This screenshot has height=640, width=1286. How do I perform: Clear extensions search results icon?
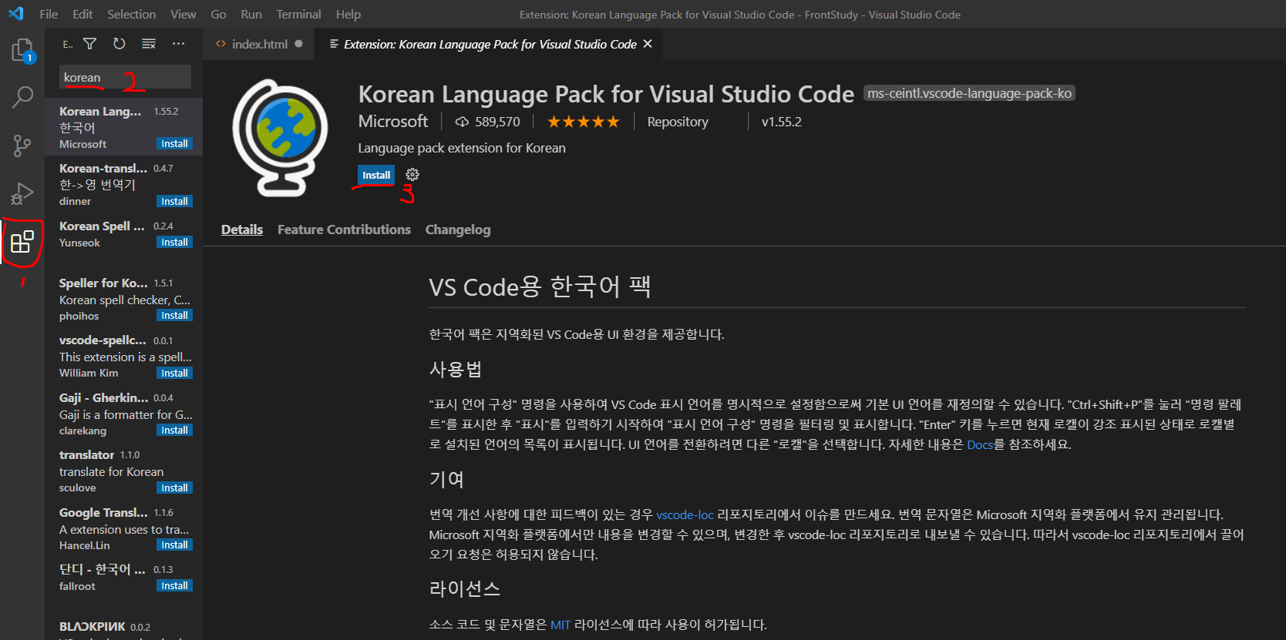149,44
